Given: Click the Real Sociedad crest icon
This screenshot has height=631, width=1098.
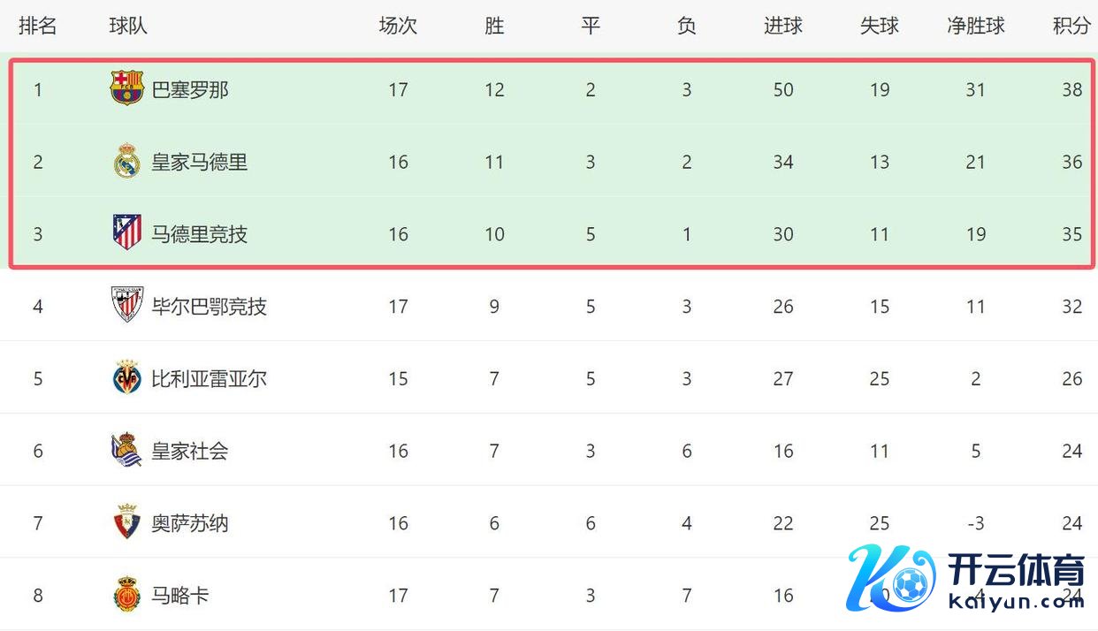Looking at the screenshot, I should [126, 451].
